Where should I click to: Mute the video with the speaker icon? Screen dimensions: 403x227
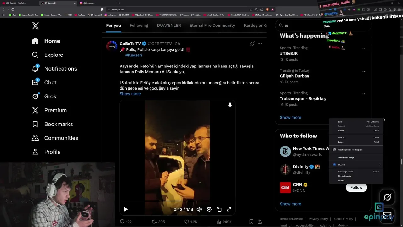pyautogui.click(x=199, y=209)
